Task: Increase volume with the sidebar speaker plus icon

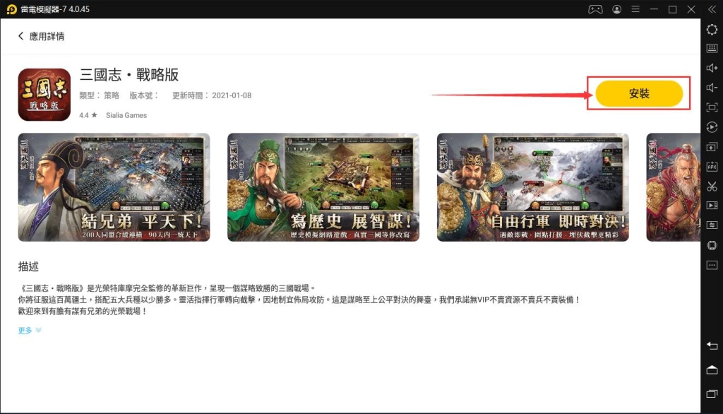Action: click(712, 68)
